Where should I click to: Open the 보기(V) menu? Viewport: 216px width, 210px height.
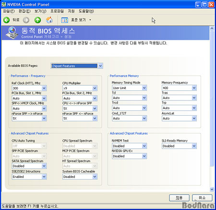(40, 11)
